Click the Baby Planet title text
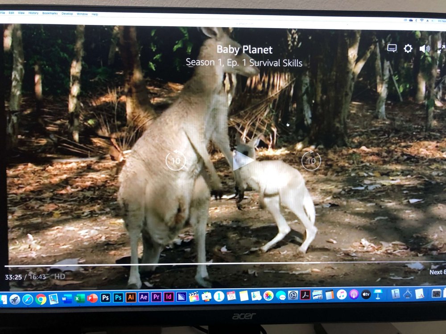This screenshot has height=334, width=446. (244, 50)
